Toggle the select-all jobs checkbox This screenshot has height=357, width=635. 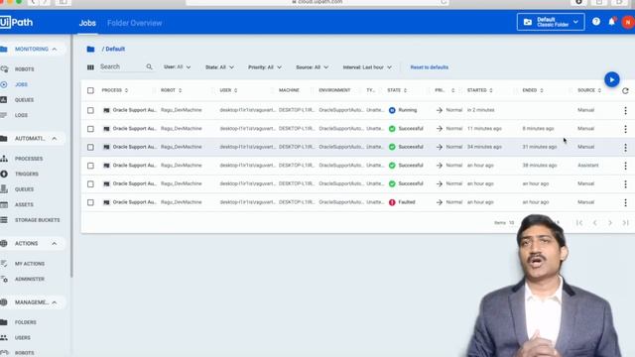pos(90,90)
